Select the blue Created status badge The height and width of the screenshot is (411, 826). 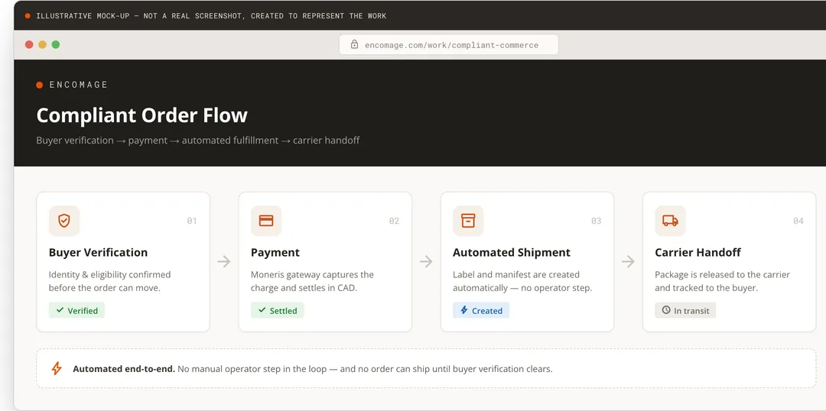click(481, 310)
